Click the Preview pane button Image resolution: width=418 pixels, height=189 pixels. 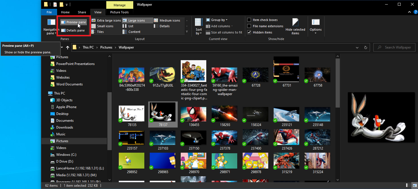pyautogui.click(x=73, y=22)
